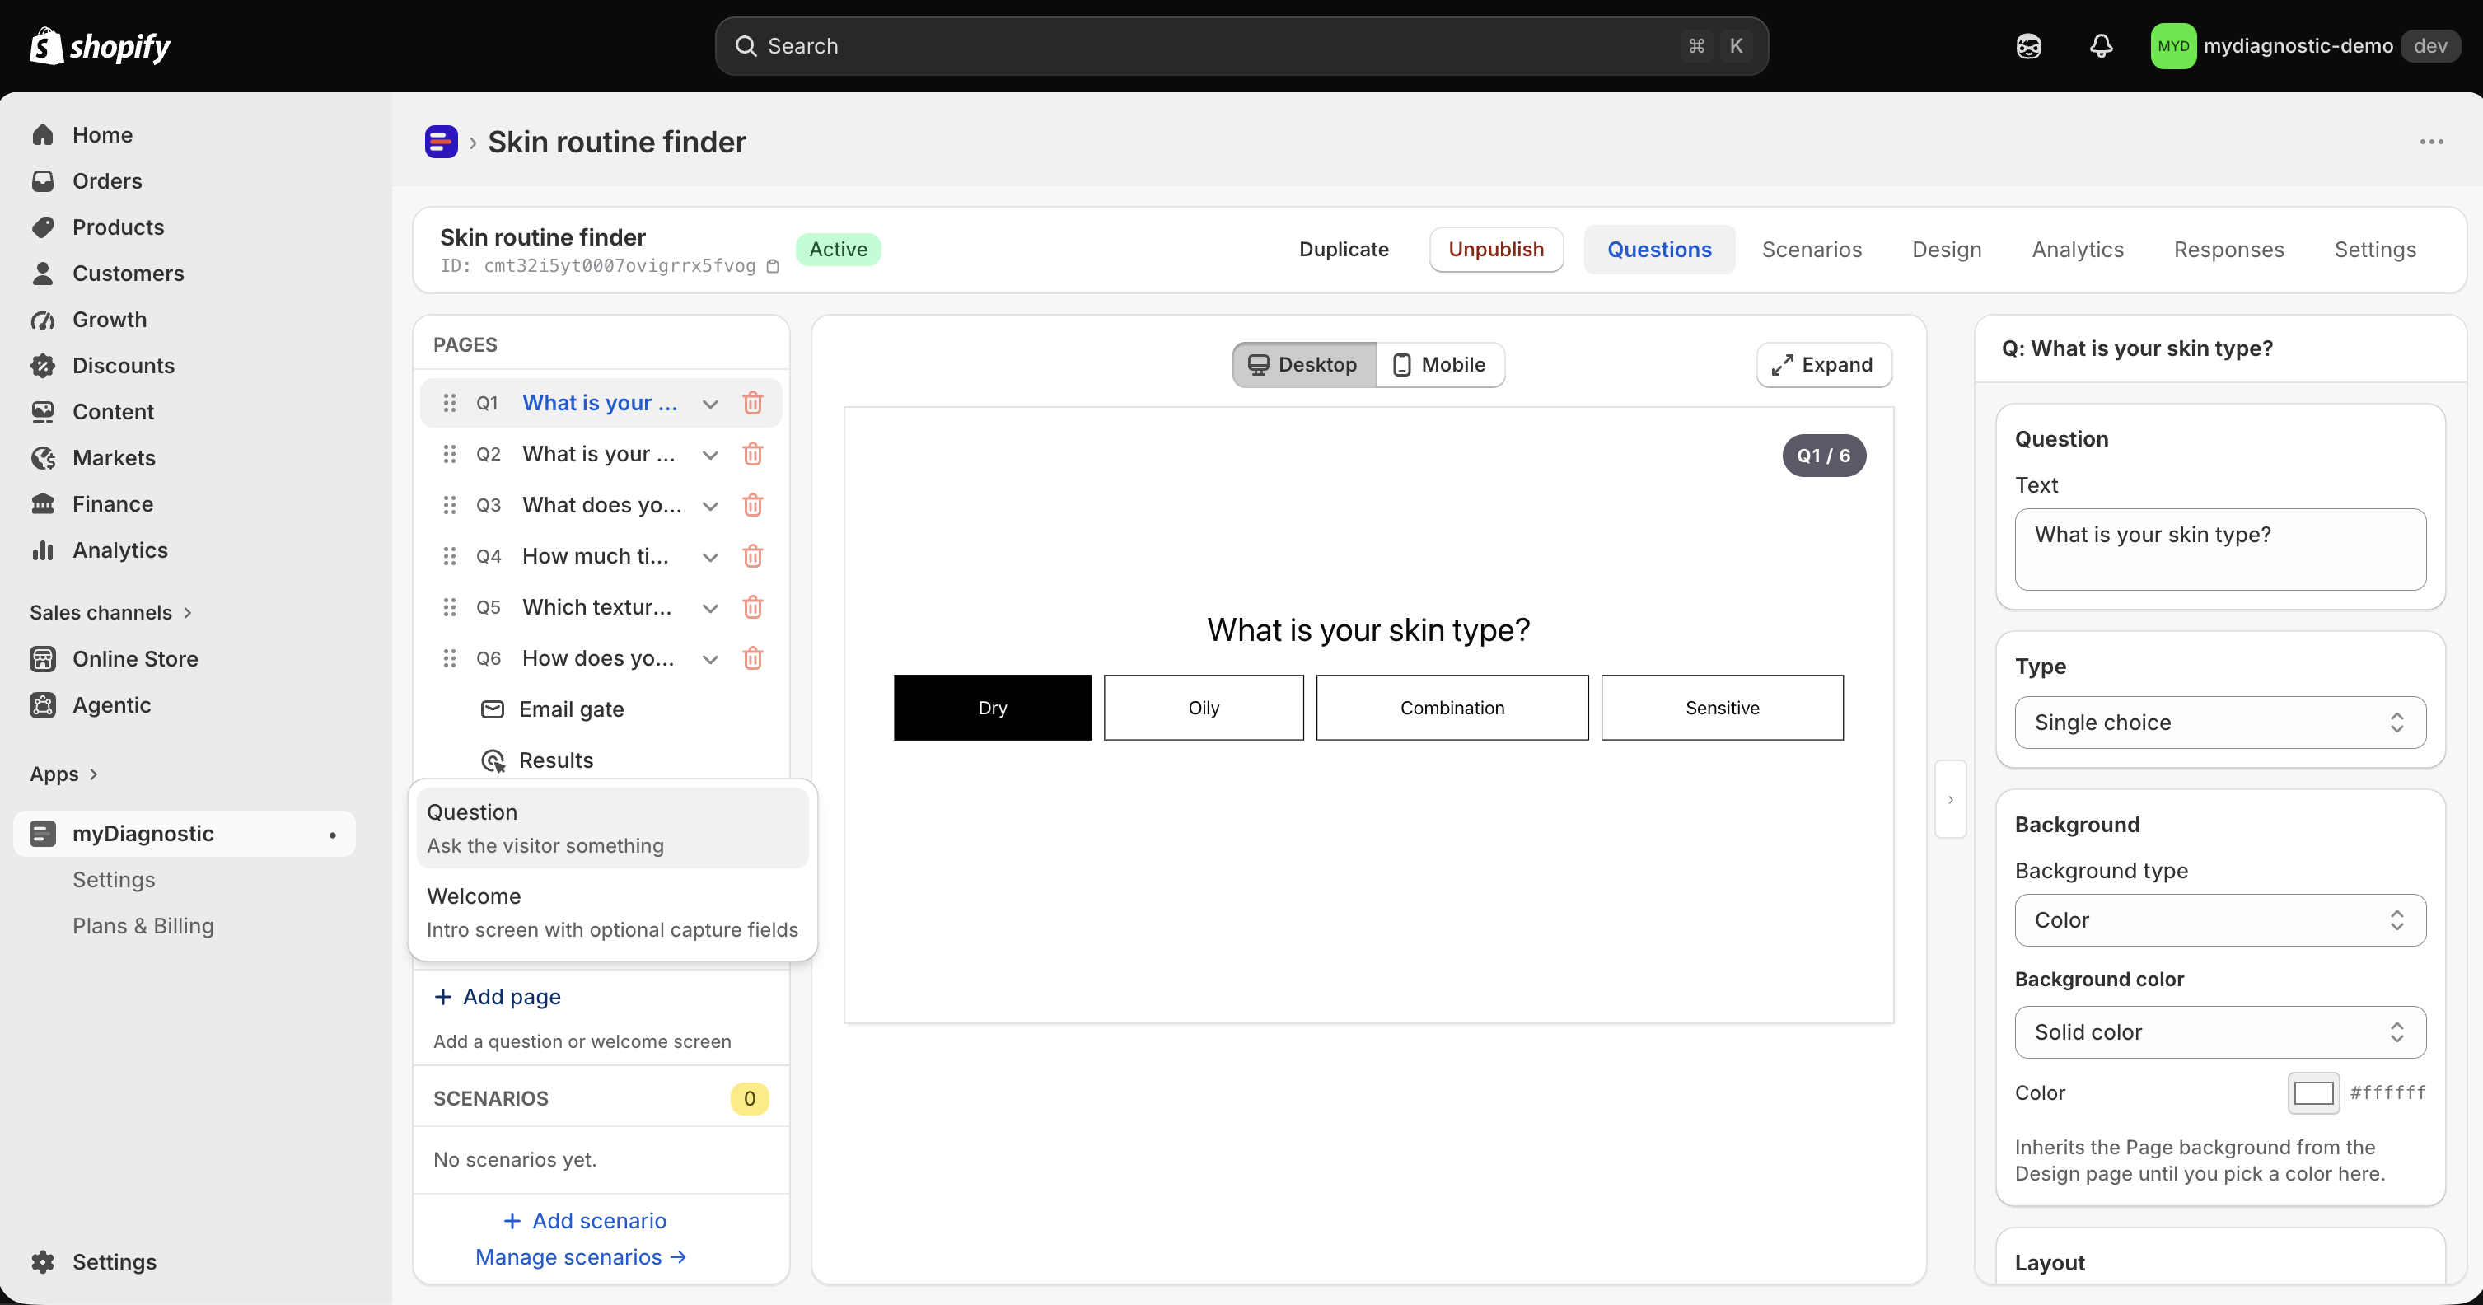The height and width of the screenshot is (1305, 2483).
Task: Collapse the right panel with arrow handle
Action: tap(1951, 799)
